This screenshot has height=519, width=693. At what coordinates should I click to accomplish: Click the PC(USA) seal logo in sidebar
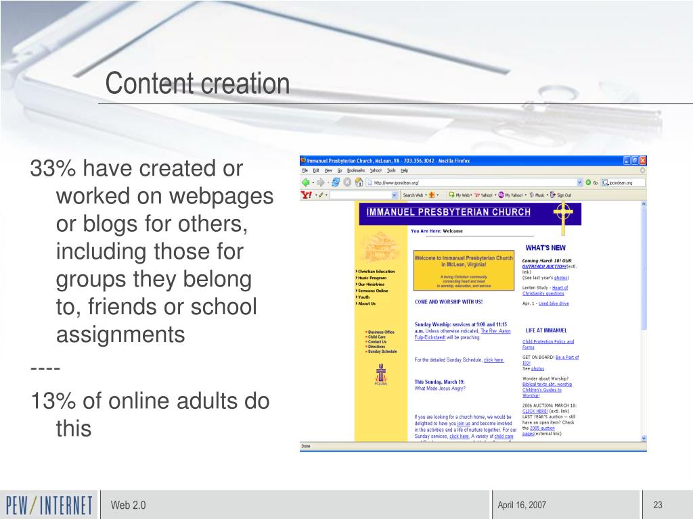click(381, 374)
